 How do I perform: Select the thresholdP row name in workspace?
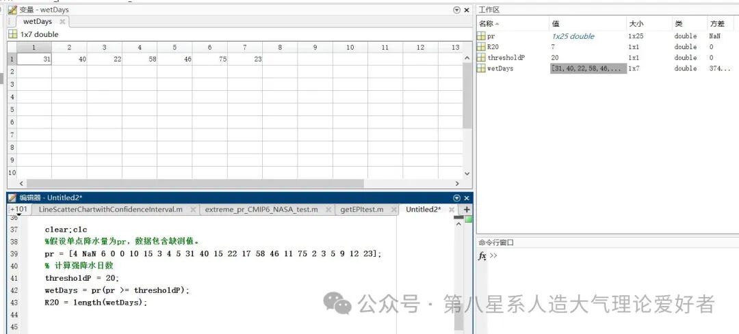[506, 58]
